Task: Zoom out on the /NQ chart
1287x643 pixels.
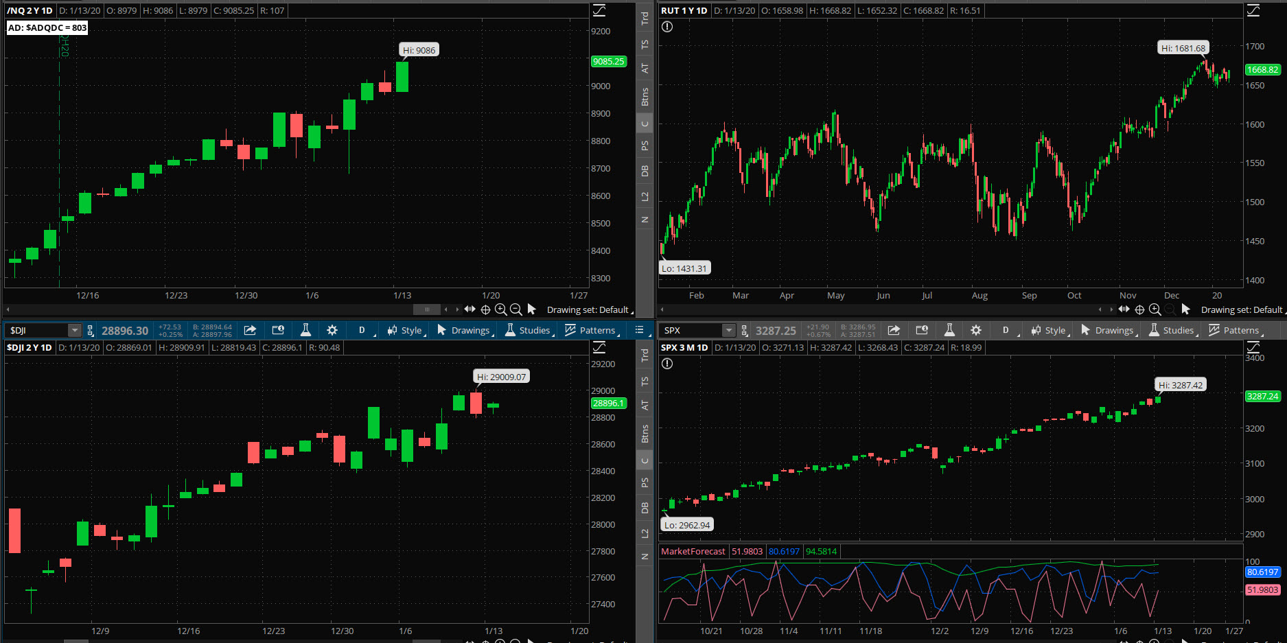Action: [515, 309]
